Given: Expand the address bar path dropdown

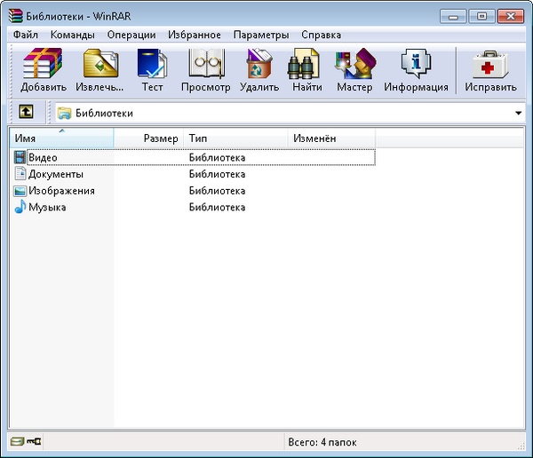Looking at the screenshot, I should pos(518,113).
